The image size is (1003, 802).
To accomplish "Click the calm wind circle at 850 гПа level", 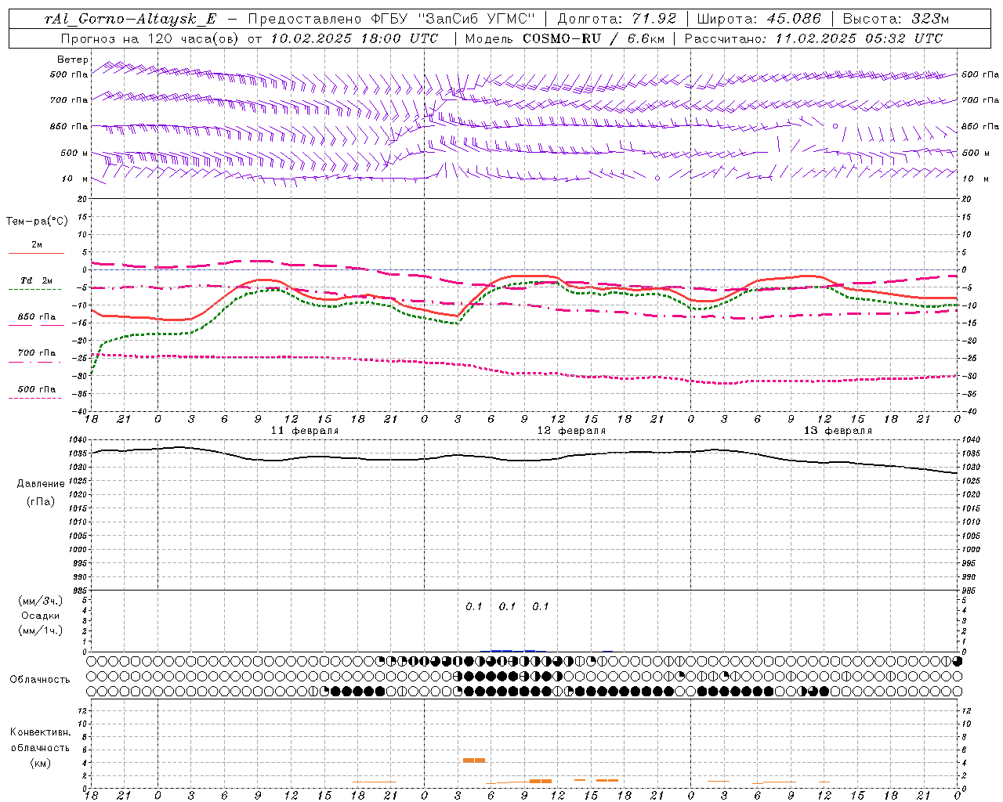I will (x=835, y=126).
